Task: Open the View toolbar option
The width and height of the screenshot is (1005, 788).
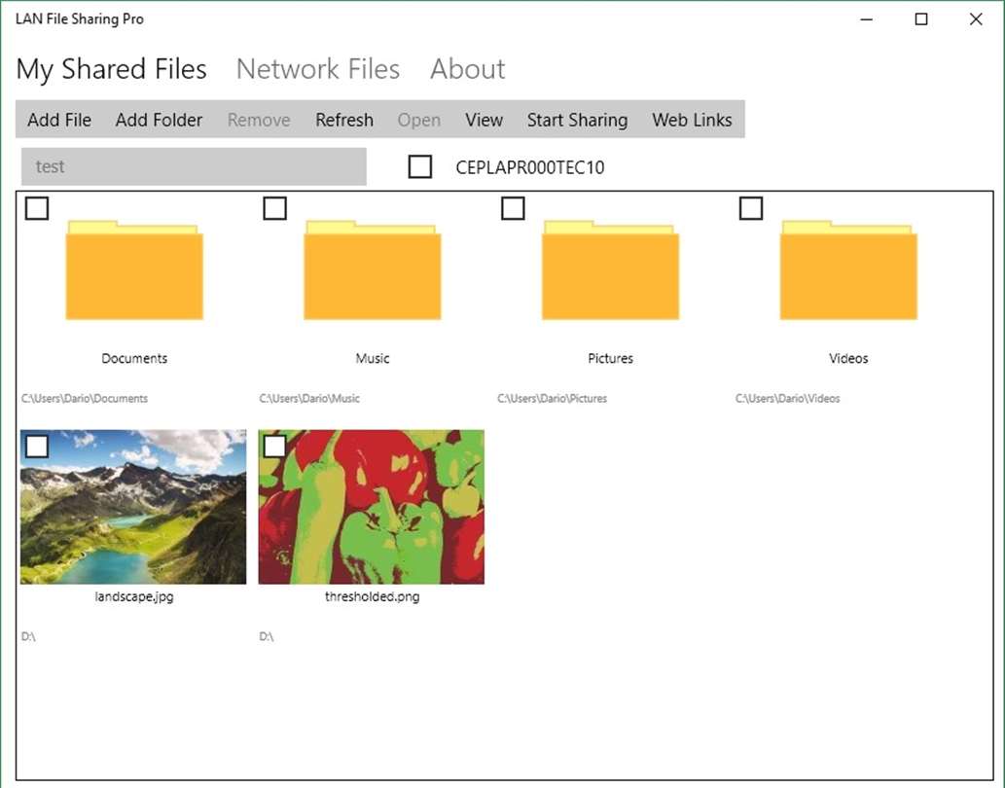Action: click(484, 120)
